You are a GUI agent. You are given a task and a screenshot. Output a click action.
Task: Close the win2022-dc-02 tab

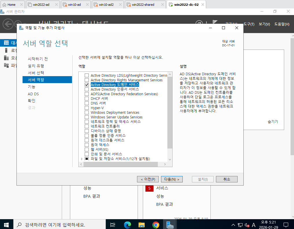[203, 5]
